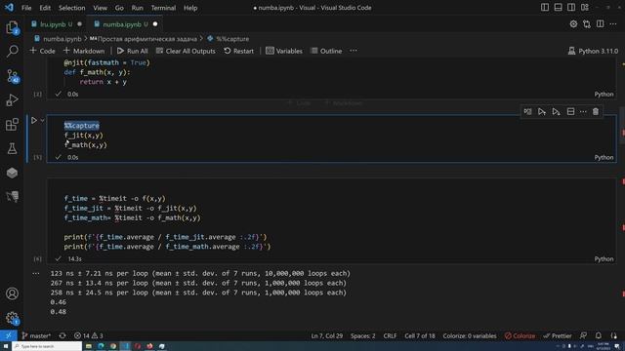The width and height of the screenshot is (625, 351).
Task: Open the Selection menu
Action: tap(71, 8)
